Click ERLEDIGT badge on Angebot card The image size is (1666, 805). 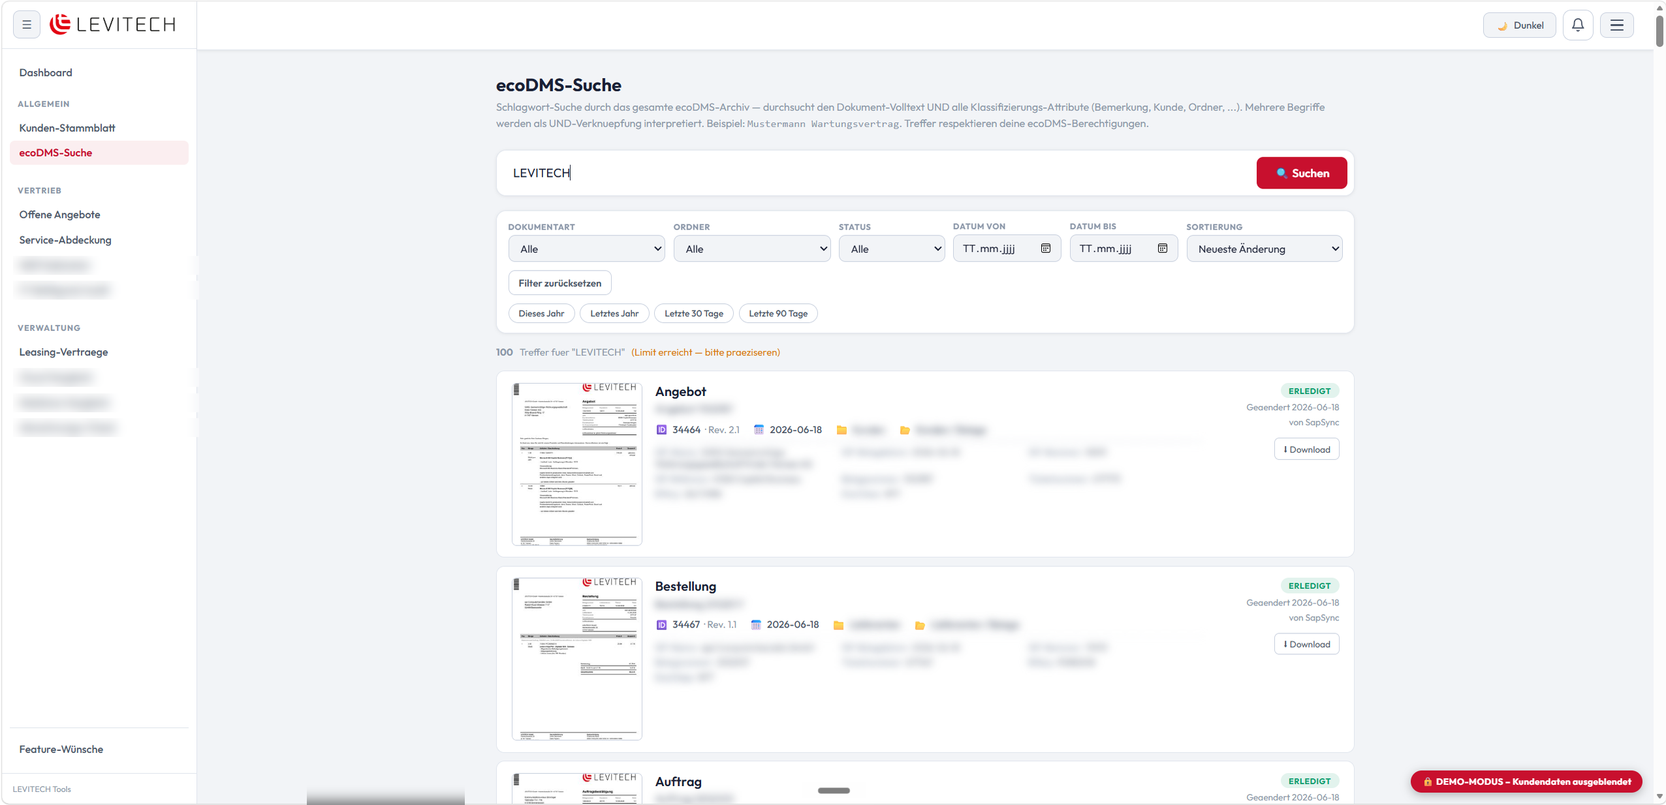pyautogui.click(x=1309, y=391)
